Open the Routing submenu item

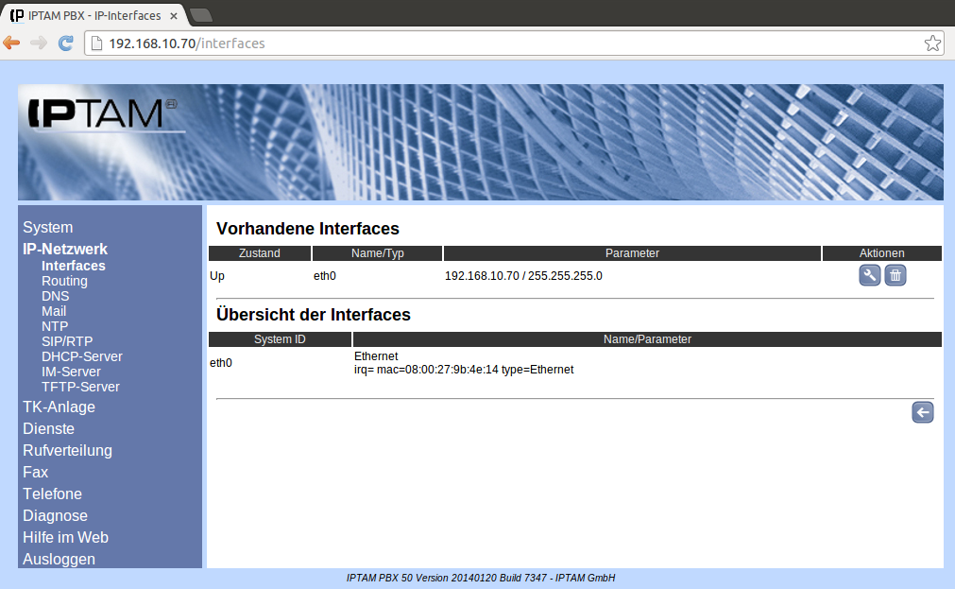click(64, 281)
